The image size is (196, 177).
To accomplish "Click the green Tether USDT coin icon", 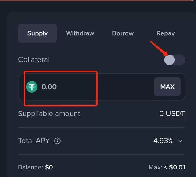I will 32,87.
